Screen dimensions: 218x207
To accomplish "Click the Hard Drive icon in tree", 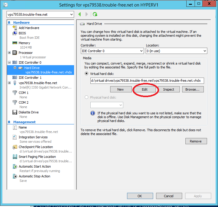I will pos(20,68).
